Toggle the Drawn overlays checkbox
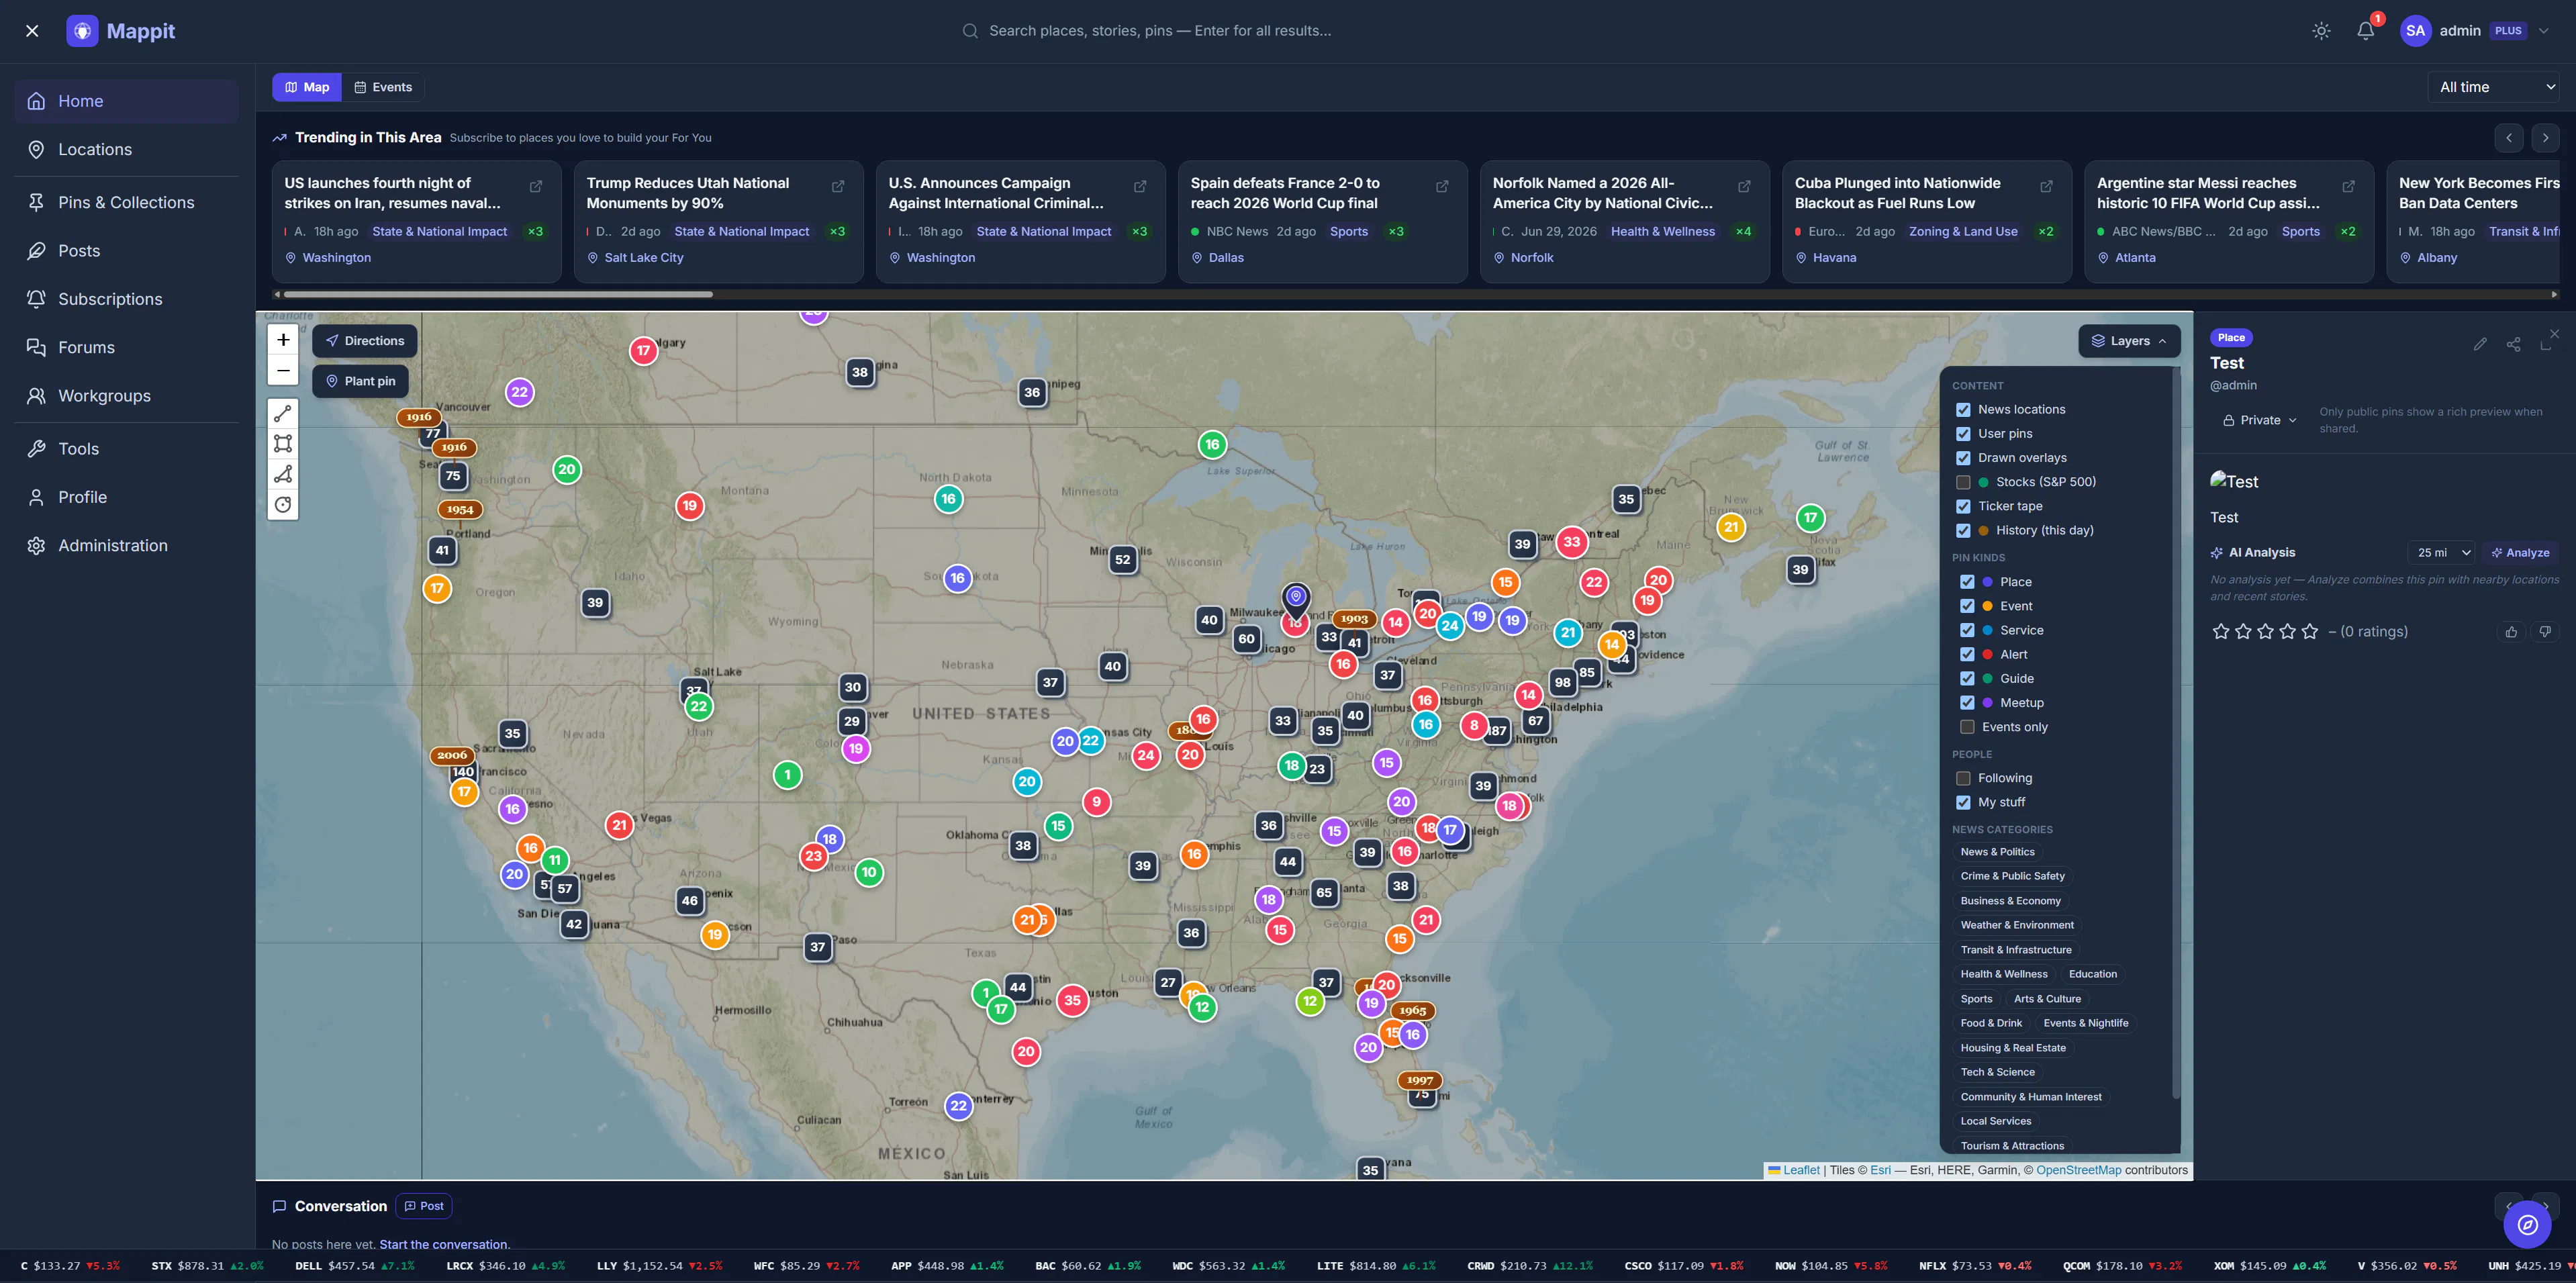The width and height of the screenshot is (2576, 1283). 1963,458
